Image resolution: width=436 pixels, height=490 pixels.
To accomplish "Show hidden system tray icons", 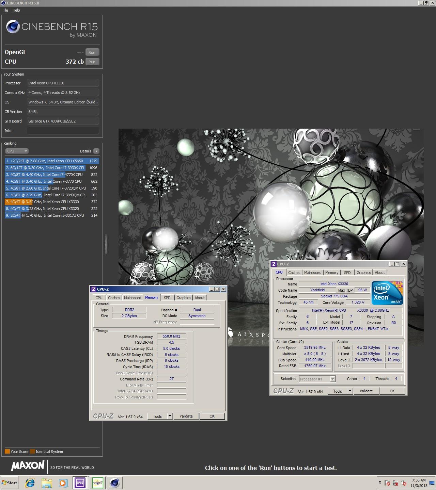I will [379, 483].
